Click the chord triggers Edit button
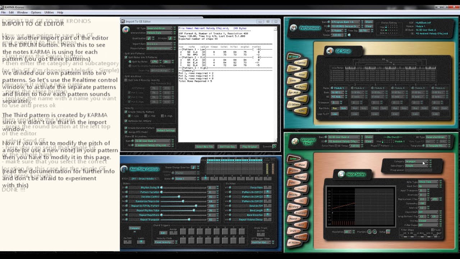The image size is (460, 259). tap(164, 233)
